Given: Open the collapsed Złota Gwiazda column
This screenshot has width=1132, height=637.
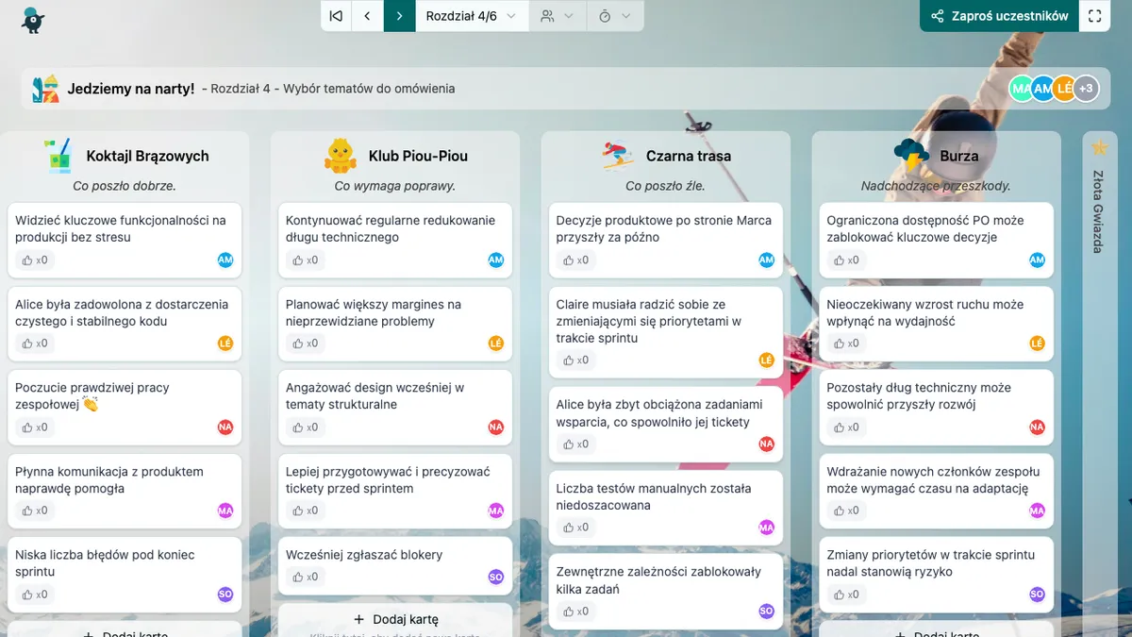Looking at the screenshot, I should [1098, 211].
